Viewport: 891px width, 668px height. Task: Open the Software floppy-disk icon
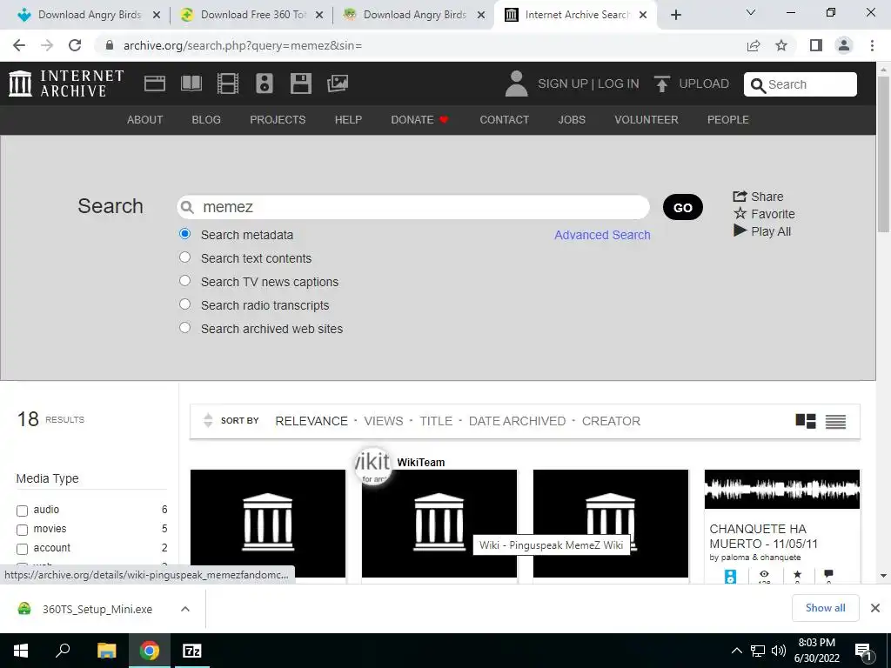300,83
